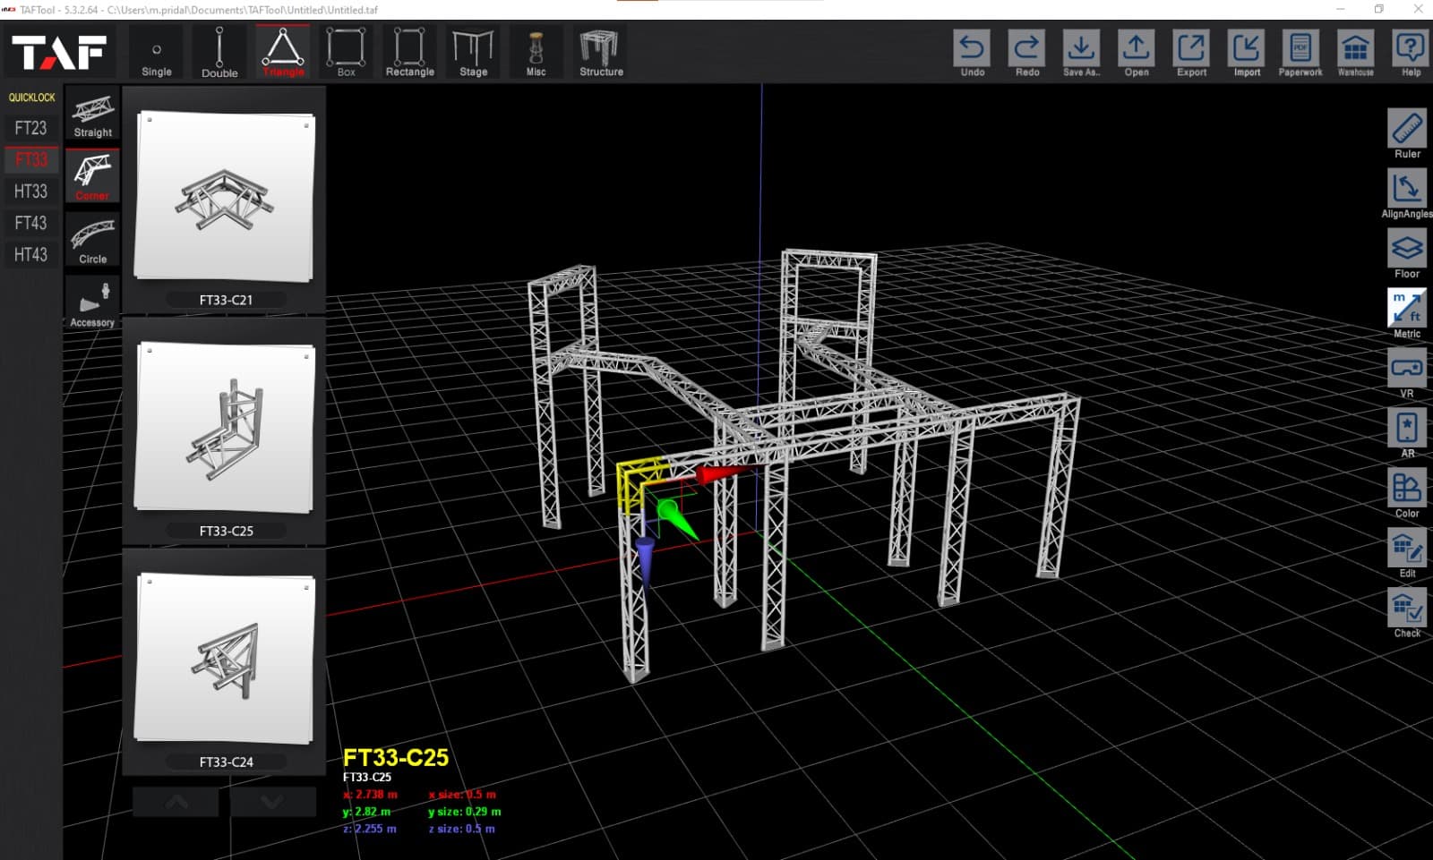Screen dimensions: 1433x860
Task: Redo the last action
Action: tap(1027, 53)
